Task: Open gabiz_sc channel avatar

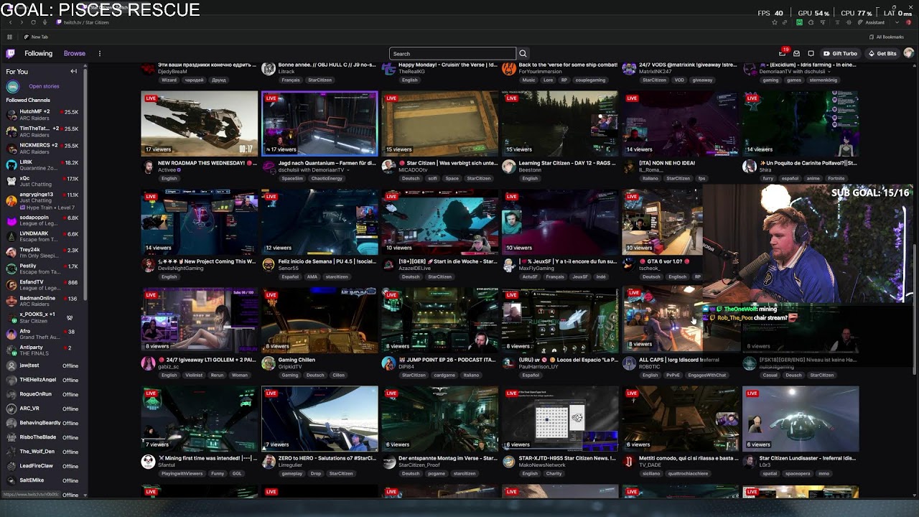Action: pos(148,363)
